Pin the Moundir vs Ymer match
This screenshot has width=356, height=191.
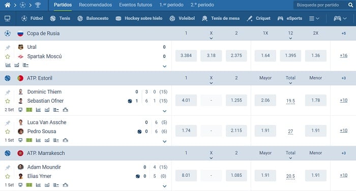[8, 168]
